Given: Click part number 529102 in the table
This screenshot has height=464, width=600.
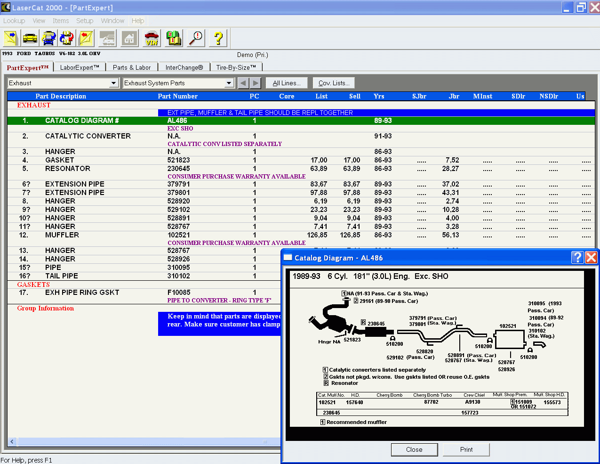Looking at the screenshot, I should click(179, 210).
